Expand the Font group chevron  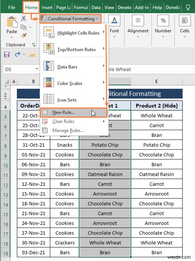tap(114, 36)
